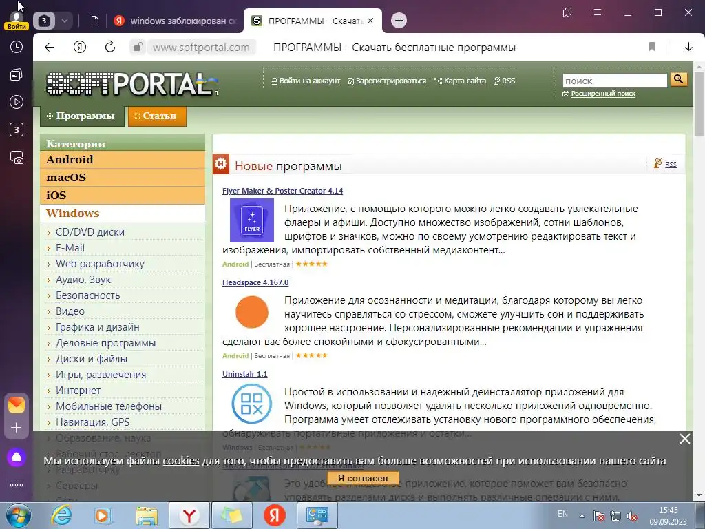
Task: Open the tabs counter icon in sidebar
Action: click(x=17, y=129)
